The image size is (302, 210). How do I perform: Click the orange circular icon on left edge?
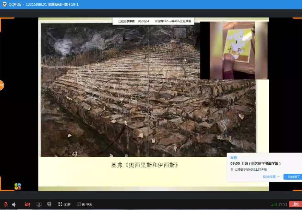(x=2, y=85)
